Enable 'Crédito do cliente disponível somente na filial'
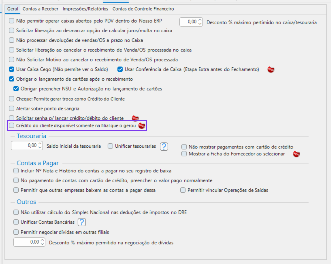This screenshot has height=264, width=331. (x=11, y=125)
